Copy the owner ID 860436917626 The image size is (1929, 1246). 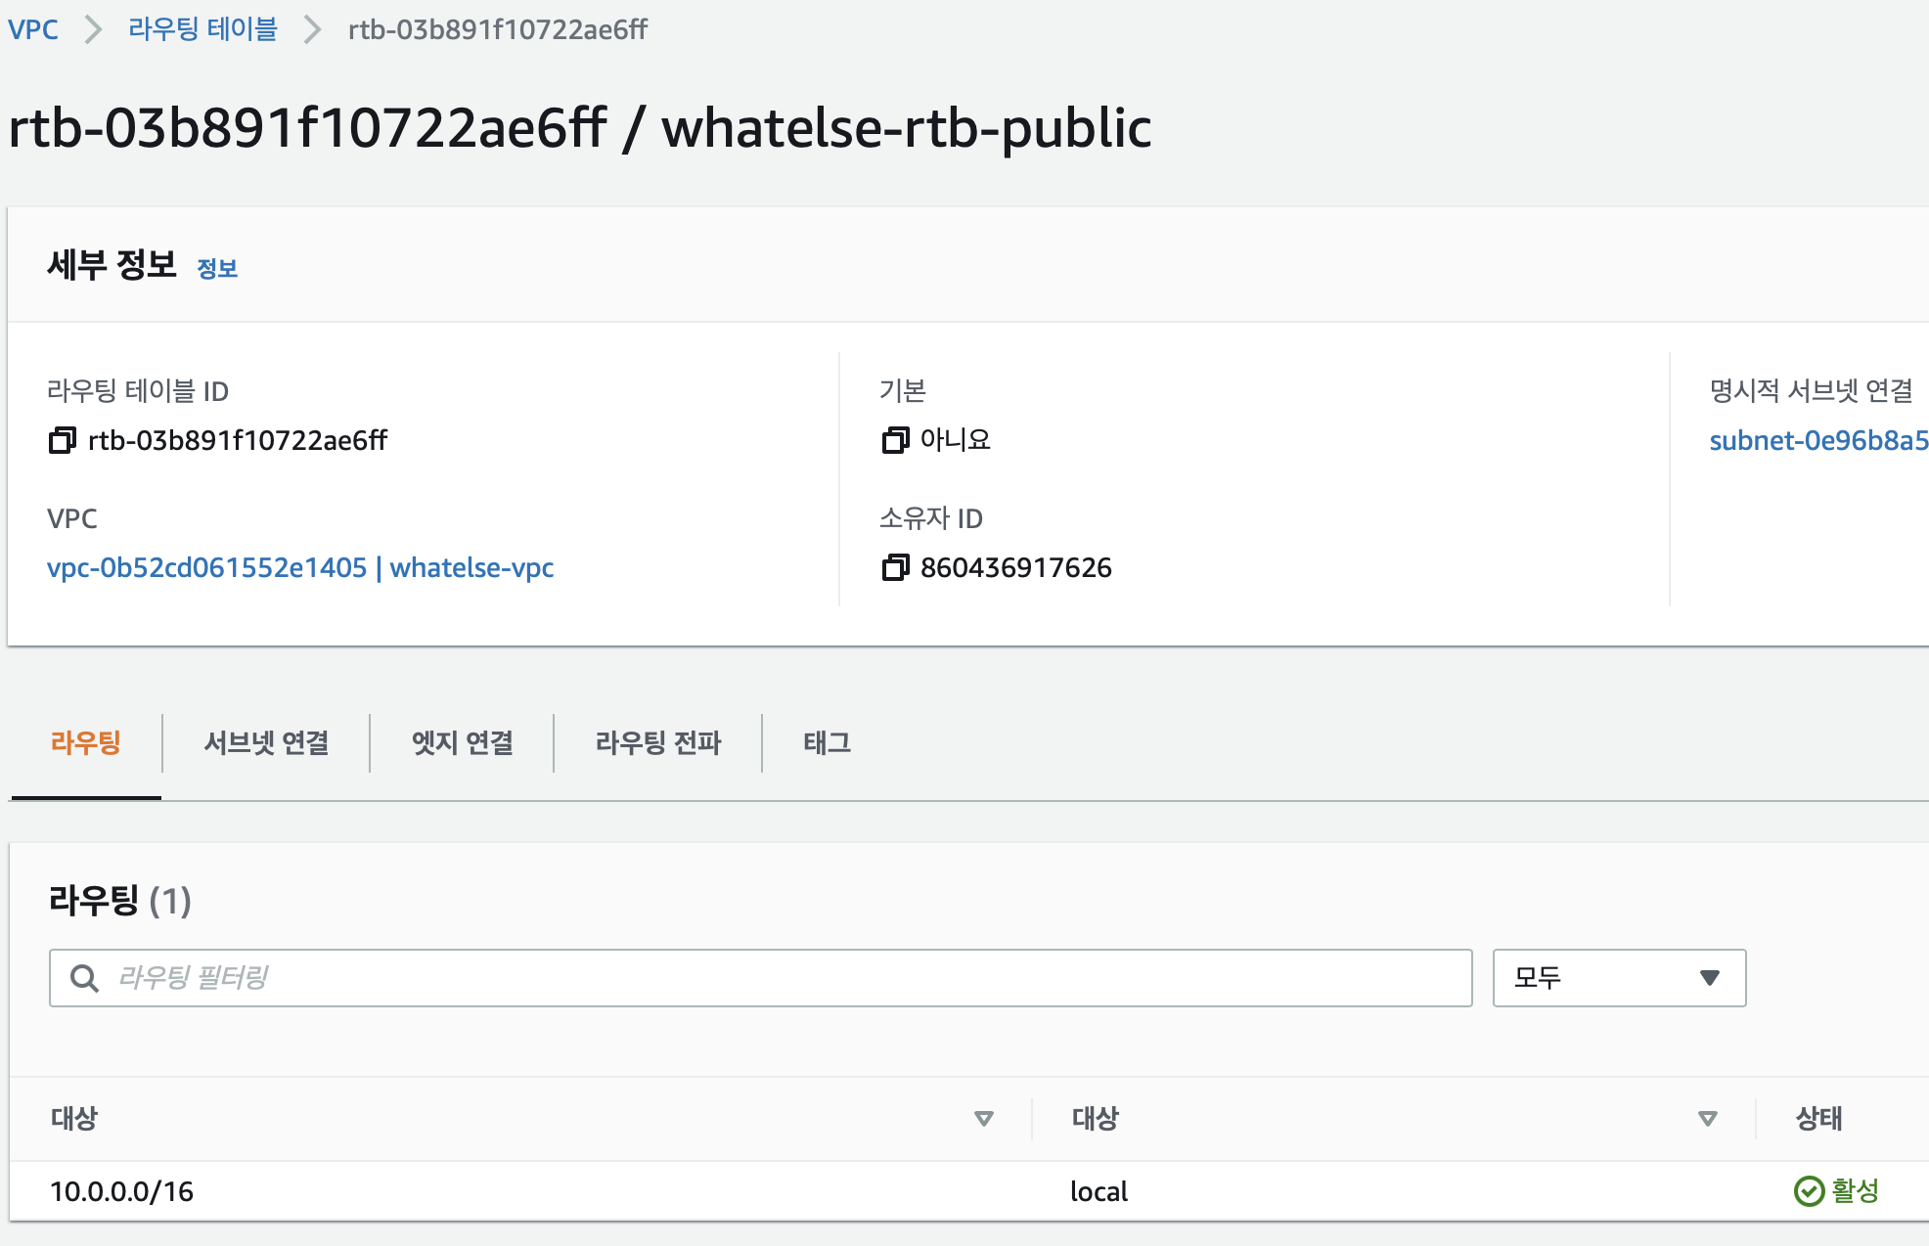(895, 567)
